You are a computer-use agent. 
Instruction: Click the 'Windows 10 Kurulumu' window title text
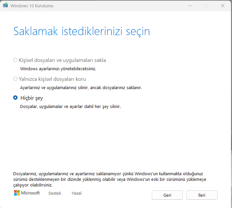click(32, 6)
